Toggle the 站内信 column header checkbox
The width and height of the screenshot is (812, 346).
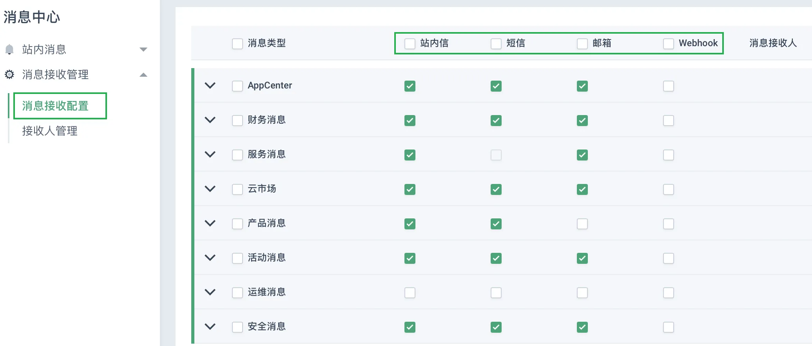410,43
